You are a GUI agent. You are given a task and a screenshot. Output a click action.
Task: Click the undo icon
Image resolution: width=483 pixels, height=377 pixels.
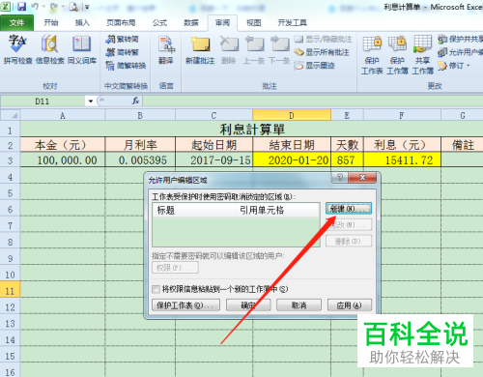(35, 7)
